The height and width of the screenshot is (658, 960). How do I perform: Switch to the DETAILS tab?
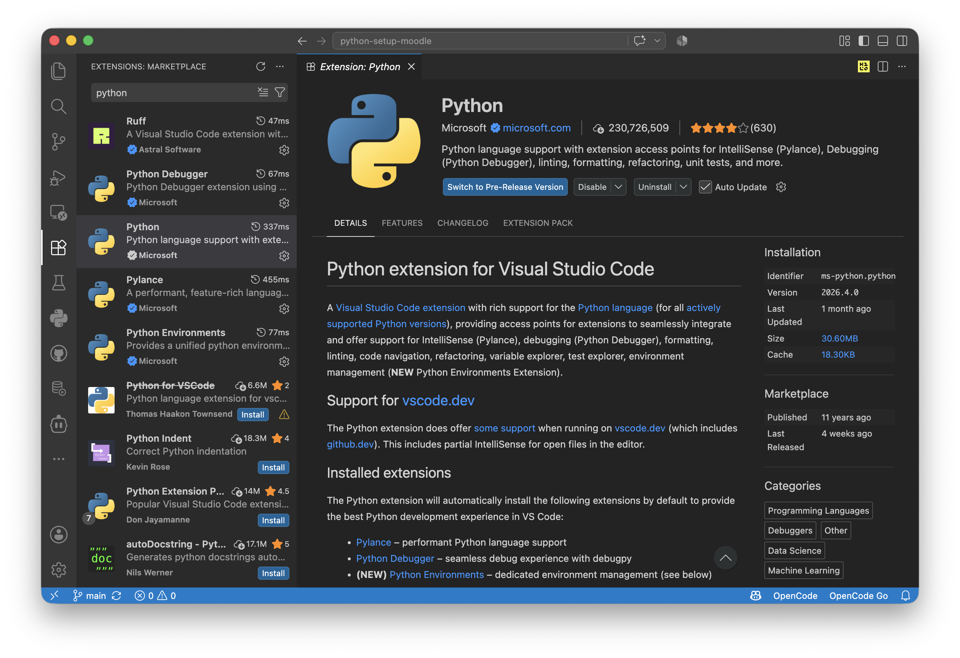point(350,223)
